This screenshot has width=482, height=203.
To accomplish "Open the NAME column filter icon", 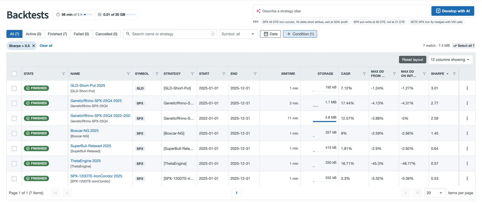I will pos(128,74).
